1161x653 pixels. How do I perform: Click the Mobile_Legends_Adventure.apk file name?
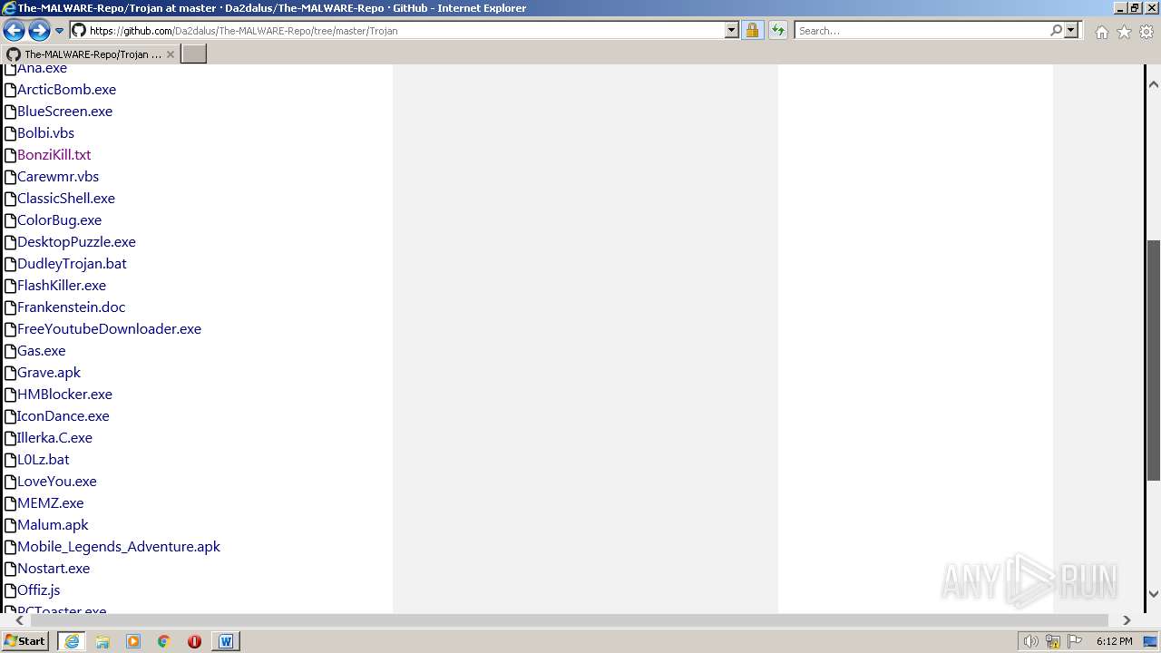[x=119, y=546]
